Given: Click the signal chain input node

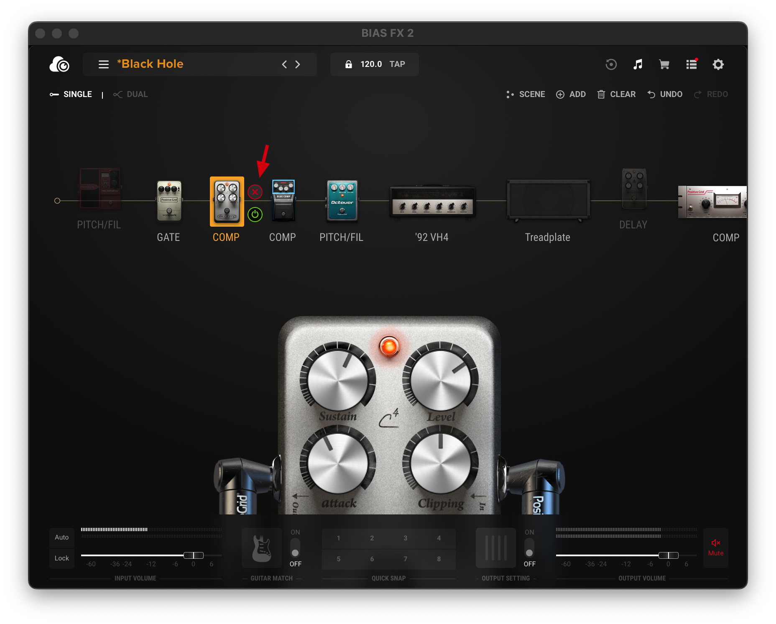Looking at the screenshot, I should 57,201.
